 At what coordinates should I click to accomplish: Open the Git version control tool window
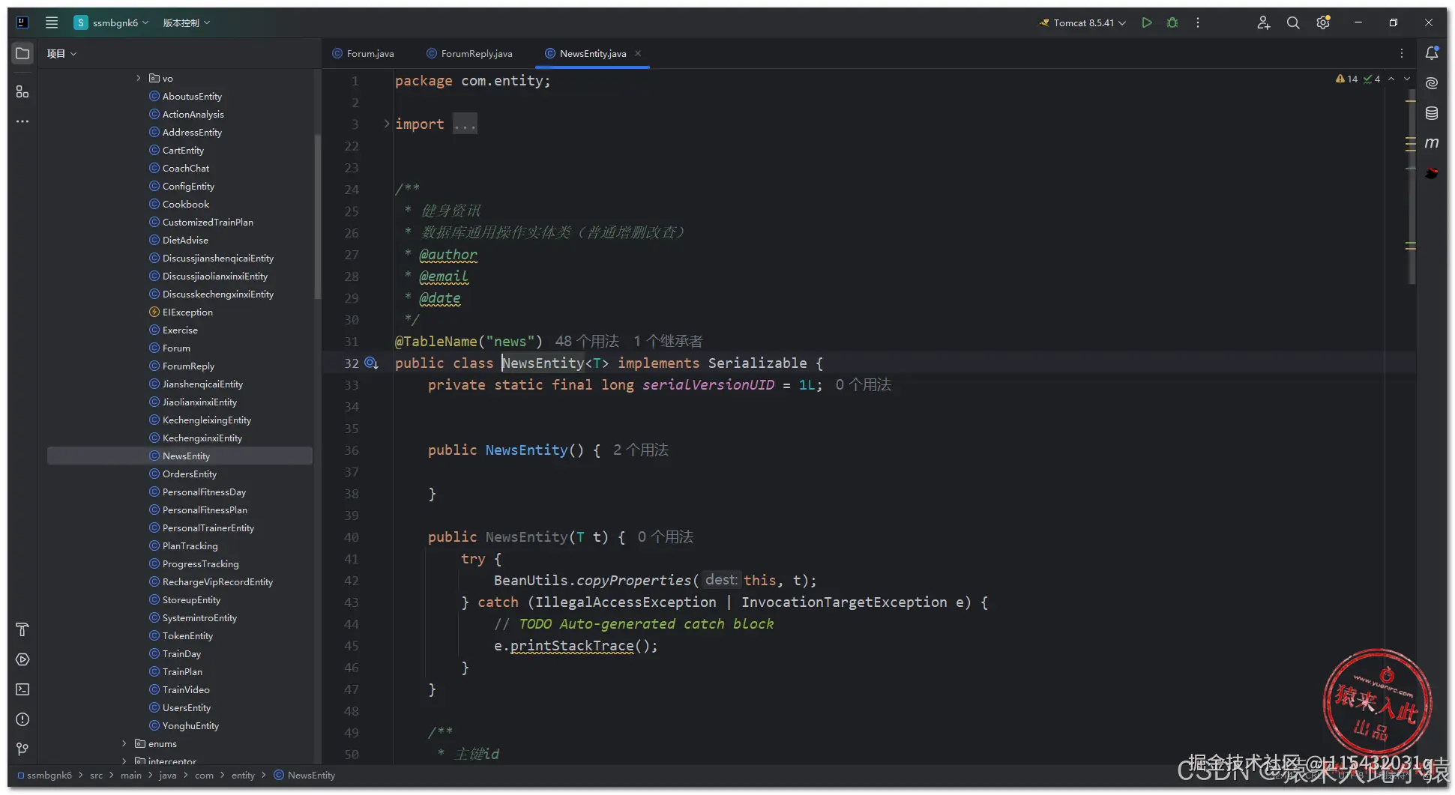22,749
